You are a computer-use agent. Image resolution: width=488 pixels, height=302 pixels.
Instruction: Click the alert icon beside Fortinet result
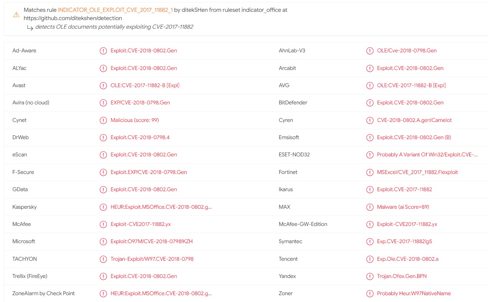pyautogui.click(x=370, y=172)
